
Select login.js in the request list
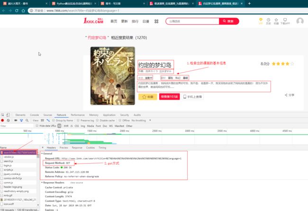pyautogui.click(x=8, y=165)
